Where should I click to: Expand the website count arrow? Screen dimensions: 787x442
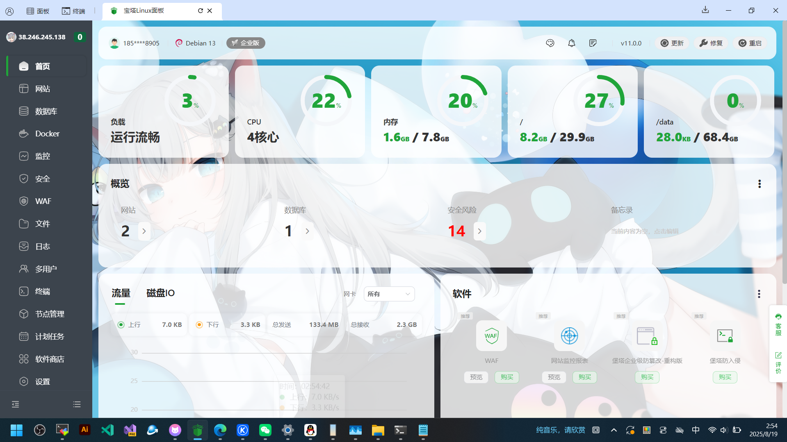(144, 231)
